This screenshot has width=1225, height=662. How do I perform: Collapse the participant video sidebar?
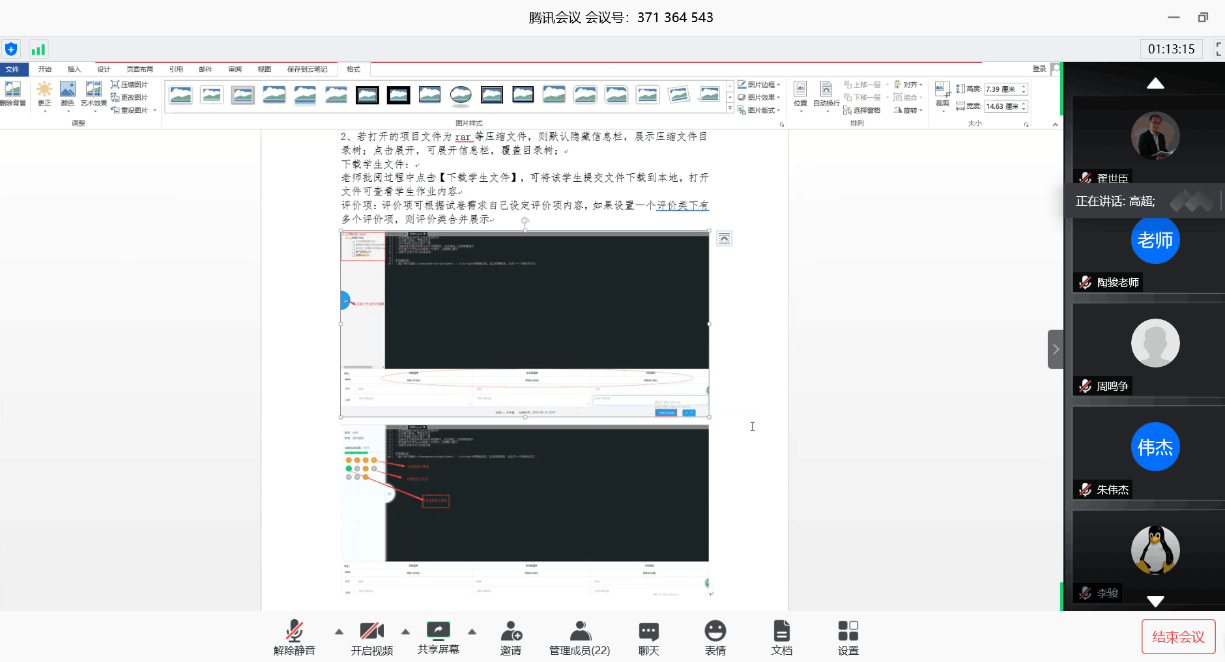click(x=1056, y=349)
